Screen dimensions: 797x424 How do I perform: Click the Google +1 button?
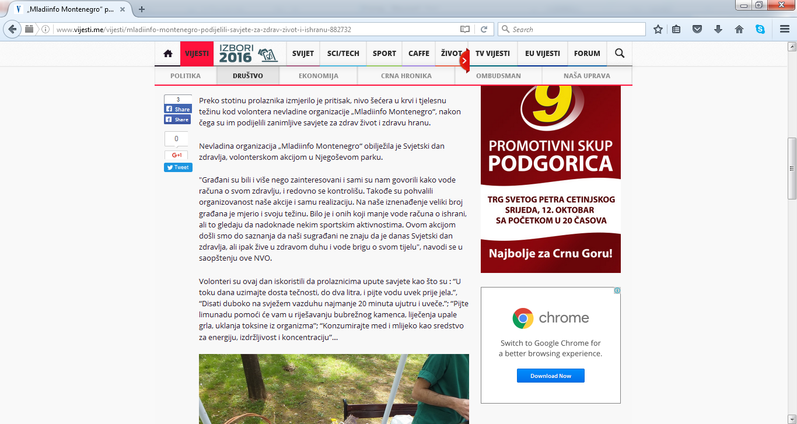tap(176, 155)
